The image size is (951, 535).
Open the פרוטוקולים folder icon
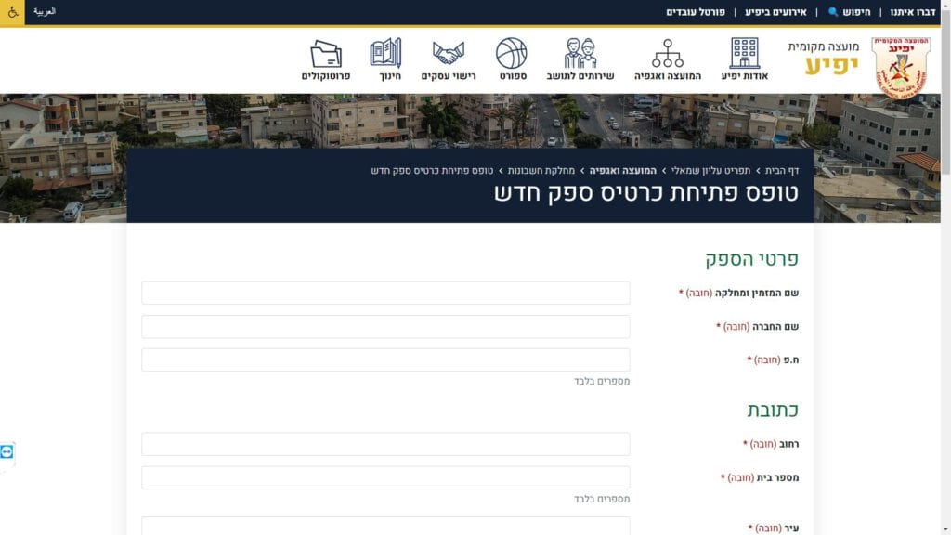(326, 54)
